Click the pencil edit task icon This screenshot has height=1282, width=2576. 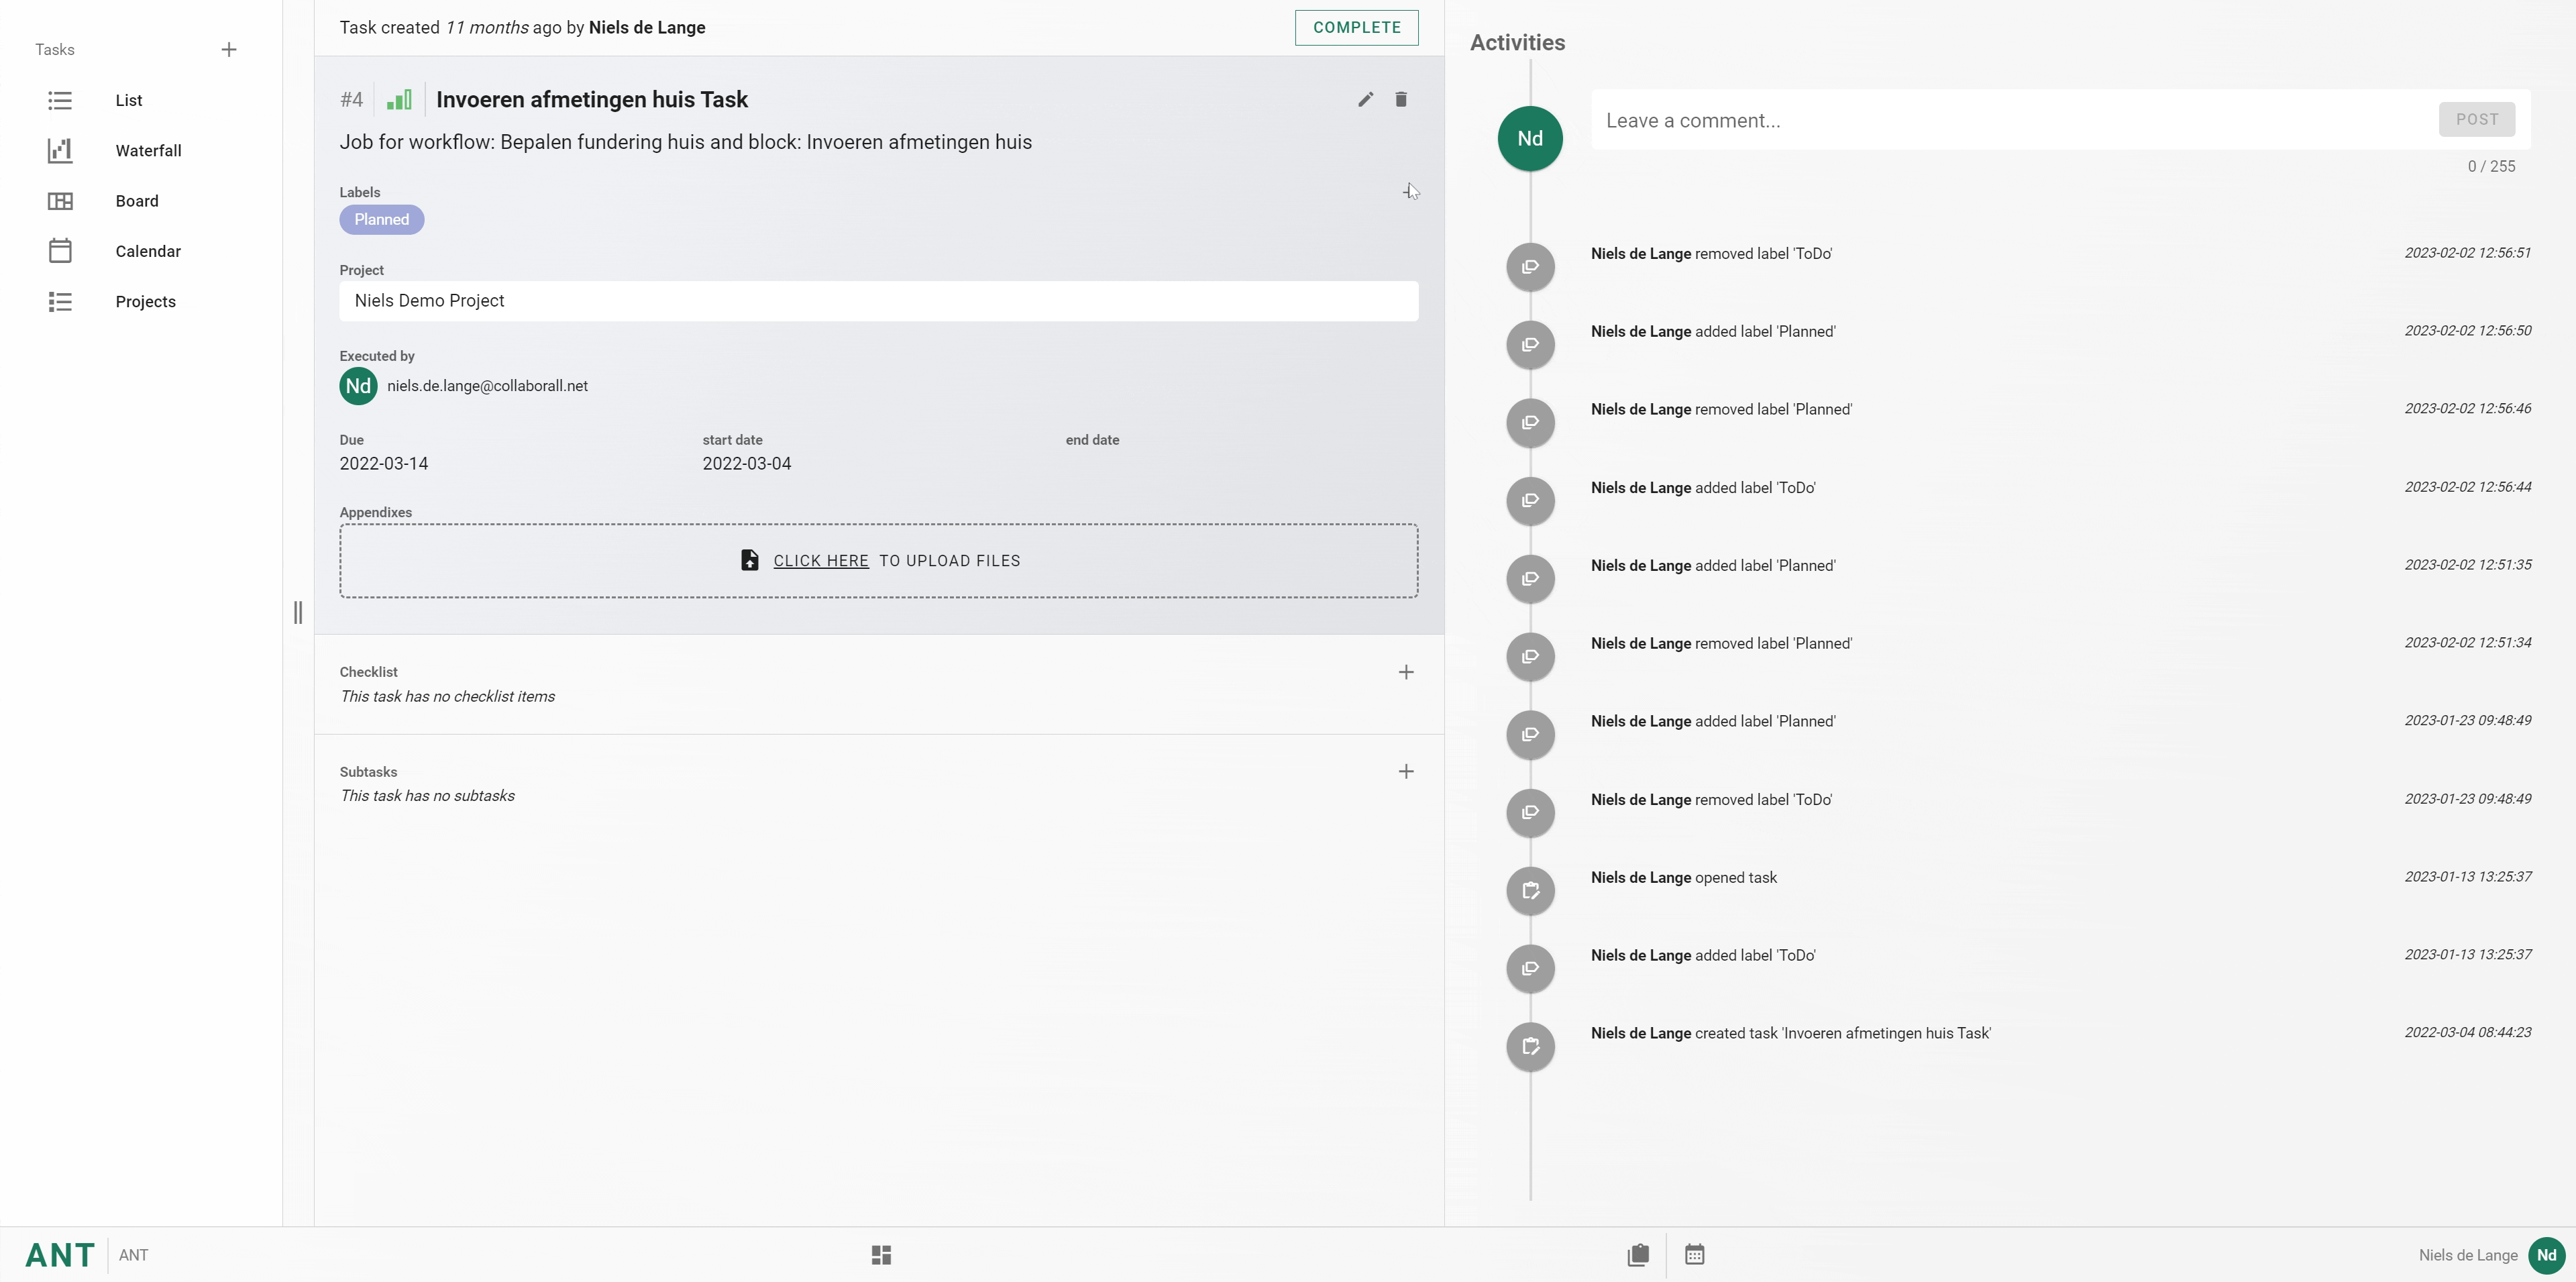1365,99
